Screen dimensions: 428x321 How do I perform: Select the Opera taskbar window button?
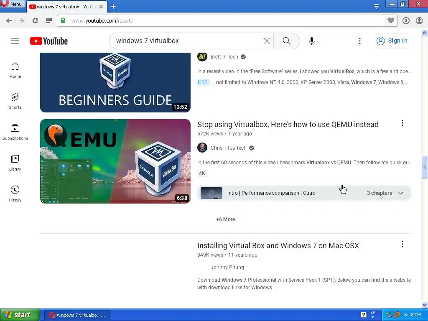(x=78, y=315)
